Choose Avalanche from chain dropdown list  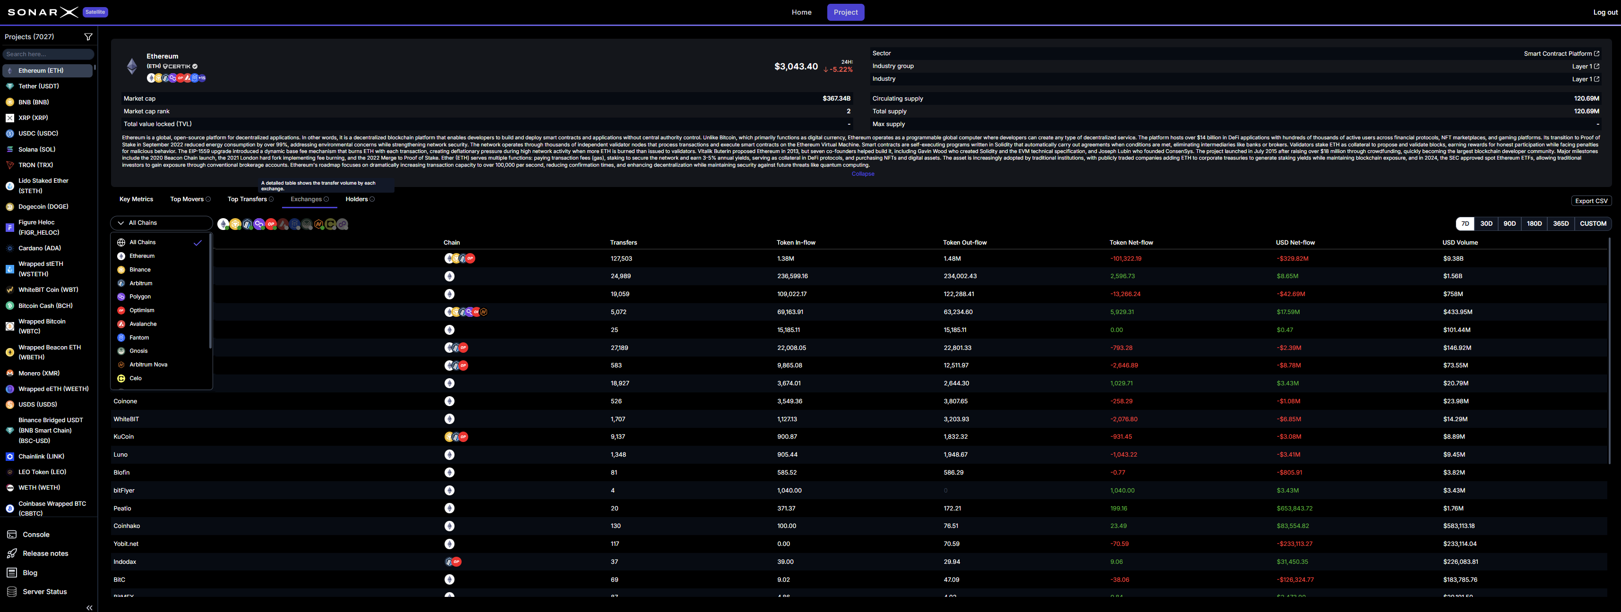(143, 324)
